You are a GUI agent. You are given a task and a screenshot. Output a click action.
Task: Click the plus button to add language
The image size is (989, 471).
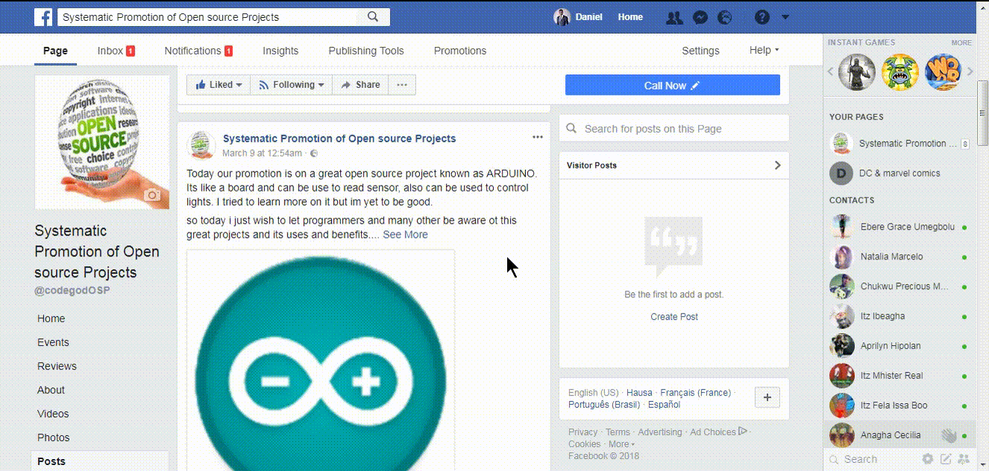click(767, 397)
